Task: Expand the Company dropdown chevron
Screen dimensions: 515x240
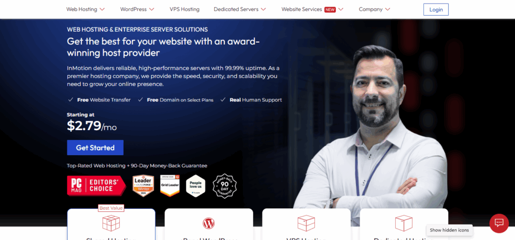Action: coord(388,10)
